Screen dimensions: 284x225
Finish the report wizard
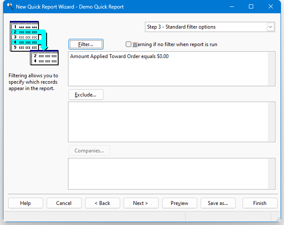(x=259, y=203)
